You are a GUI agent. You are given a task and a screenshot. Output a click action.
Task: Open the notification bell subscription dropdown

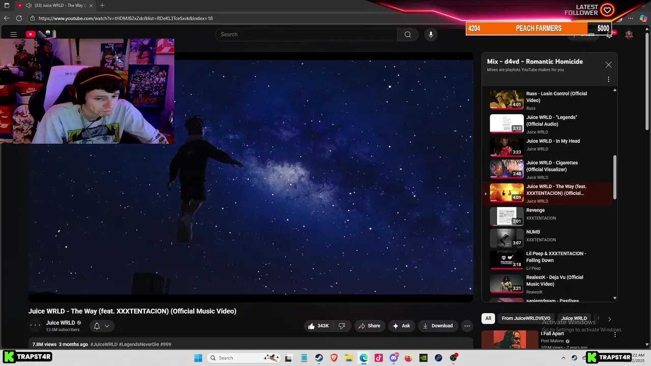[x=102, y=326]
